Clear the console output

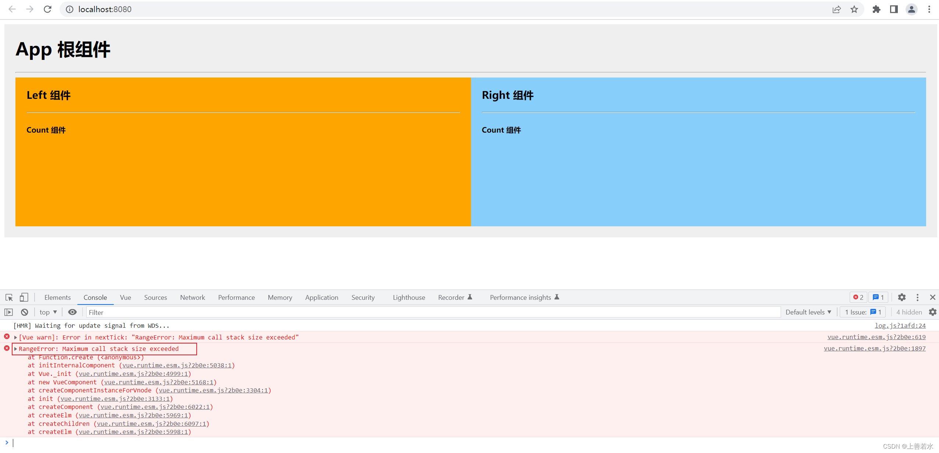click(25, 312)
